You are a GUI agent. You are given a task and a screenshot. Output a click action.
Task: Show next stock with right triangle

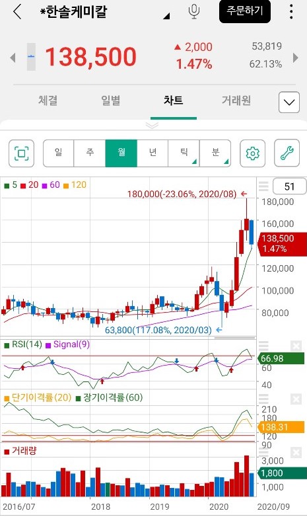click(x=296, y=58)
